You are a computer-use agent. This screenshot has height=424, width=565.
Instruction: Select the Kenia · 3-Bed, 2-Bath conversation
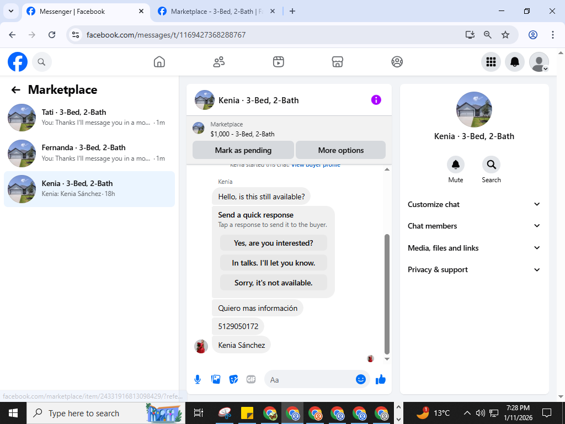[x=89, y=189]
